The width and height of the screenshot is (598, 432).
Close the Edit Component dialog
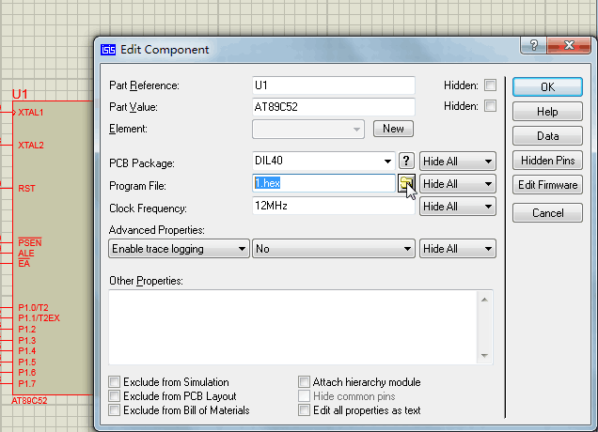tap(570, 46)
